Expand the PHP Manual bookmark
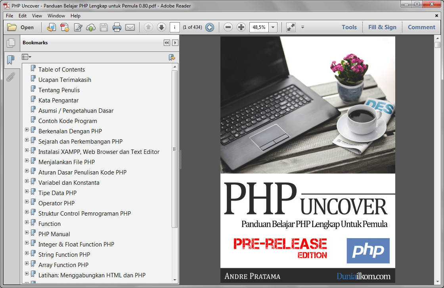444x288 pixels. pyautogui.click(x=27, y=233)
